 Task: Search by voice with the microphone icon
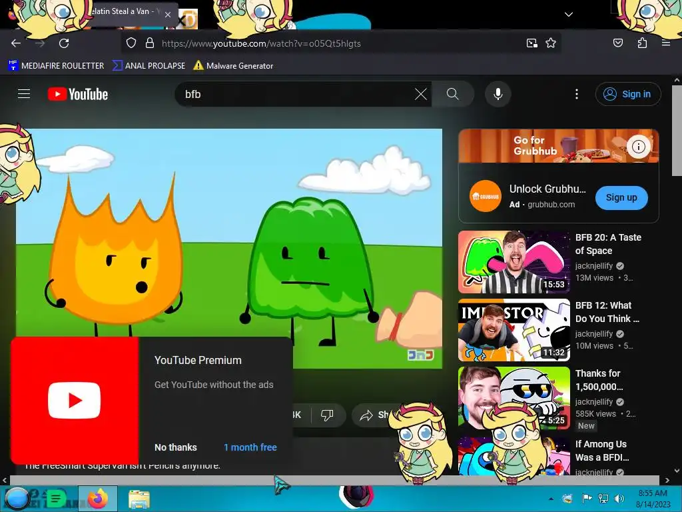498,94
